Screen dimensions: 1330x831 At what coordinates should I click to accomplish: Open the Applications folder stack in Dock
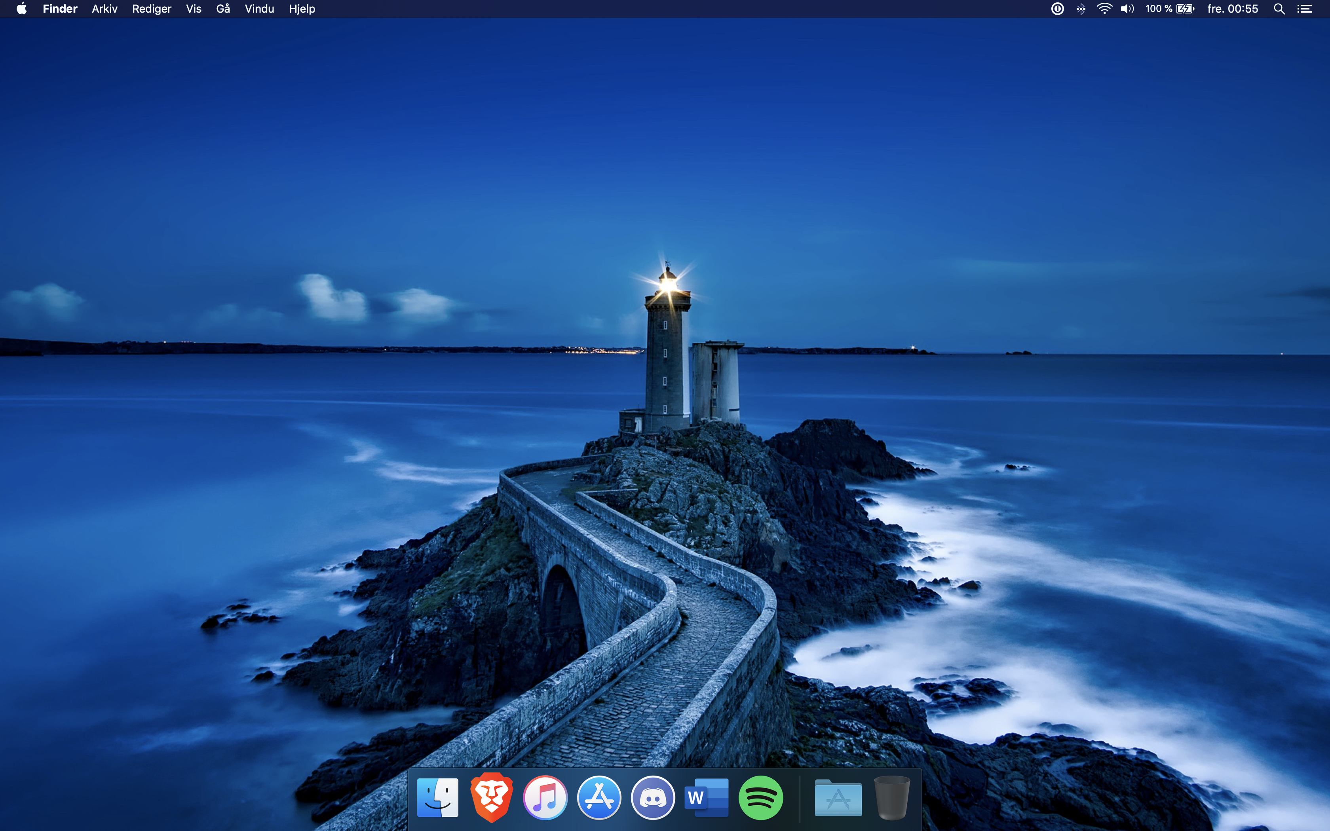(x=838, y=797)
